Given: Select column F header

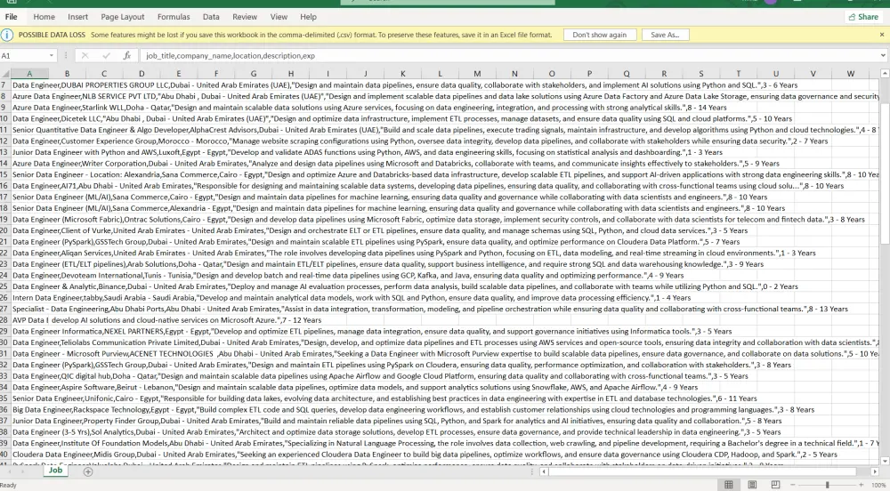Looking at the screenshot, I should point(215,74).
